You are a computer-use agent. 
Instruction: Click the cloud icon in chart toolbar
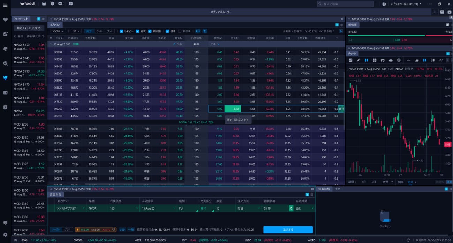391,60
